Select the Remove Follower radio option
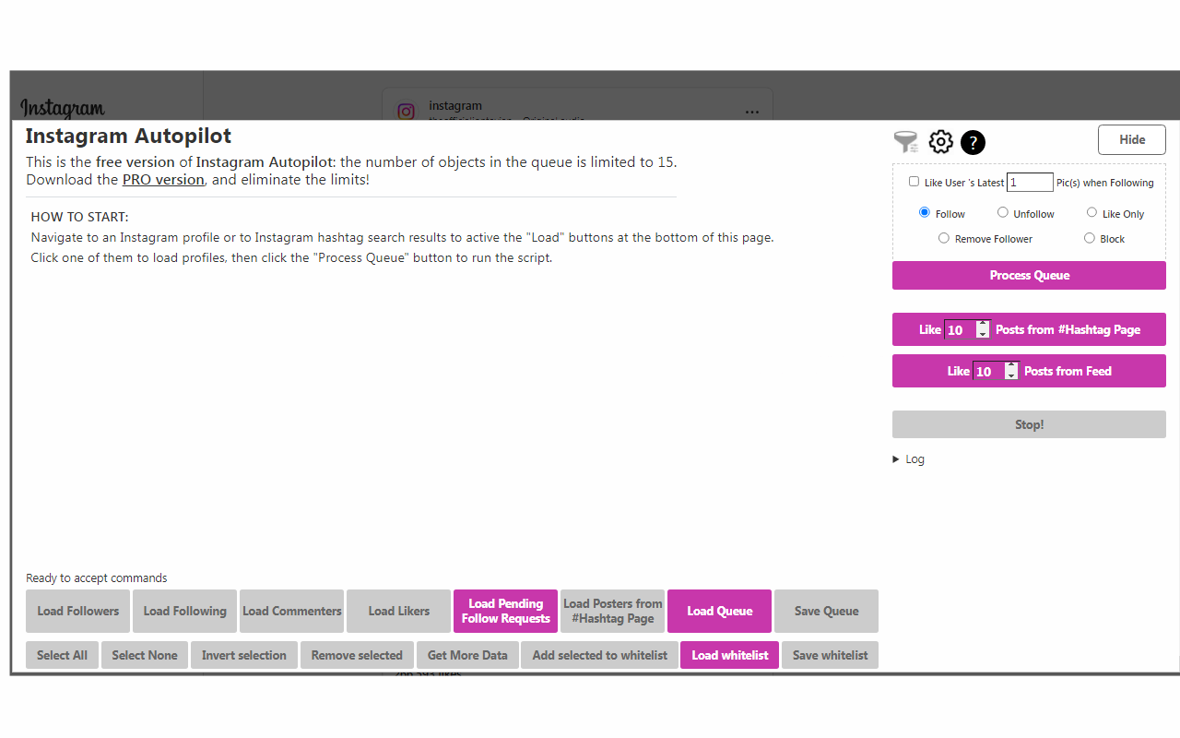Viewport: 1180px width, 738px height. (944, 238)
